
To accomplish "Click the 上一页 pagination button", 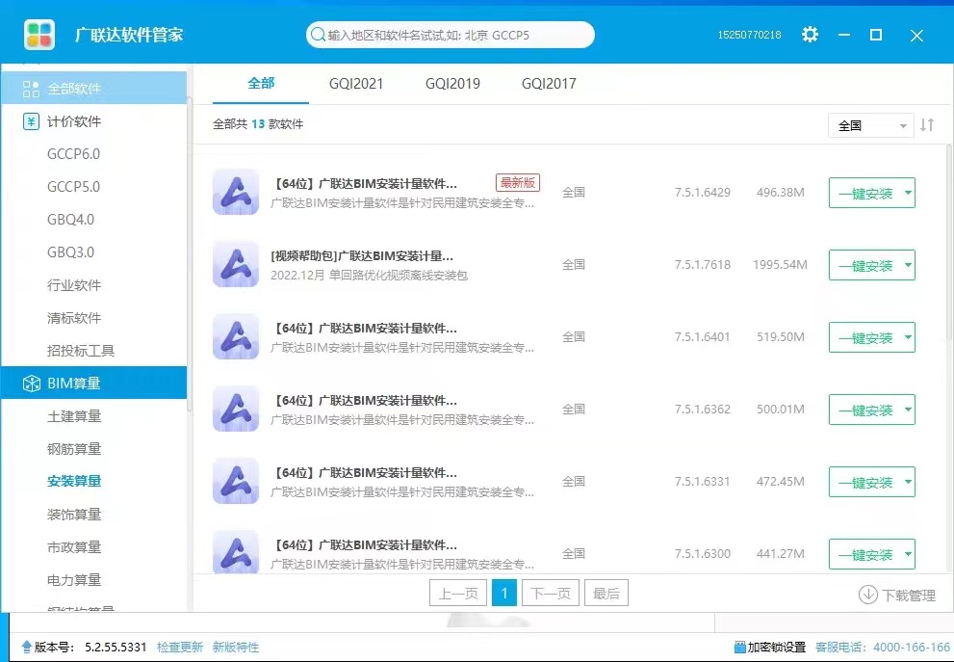I will (x=458, y=594).
